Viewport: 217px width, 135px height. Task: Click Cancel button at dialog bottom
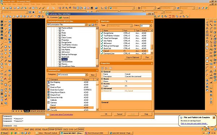(120, 114)
